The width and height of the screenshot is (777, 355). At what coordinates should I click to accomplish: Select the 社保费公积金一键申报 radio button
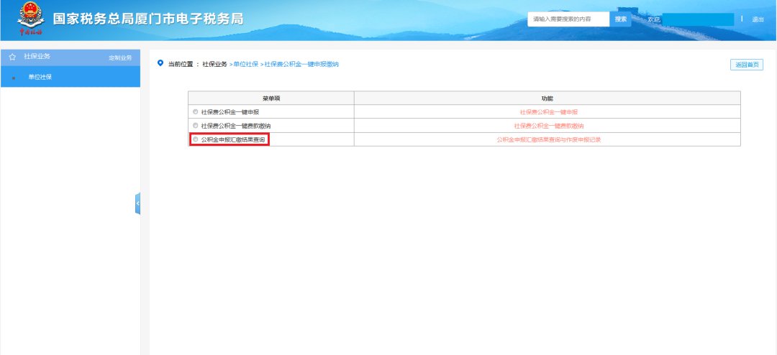tap(195, 112)
